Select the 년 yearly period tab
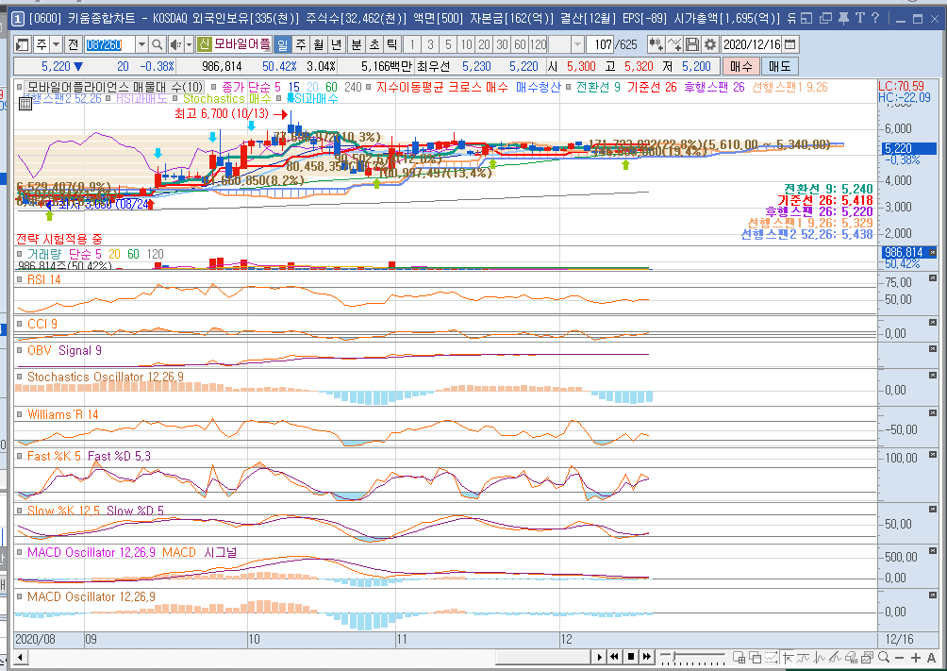947x671 pixels. (x=337, y=44)
